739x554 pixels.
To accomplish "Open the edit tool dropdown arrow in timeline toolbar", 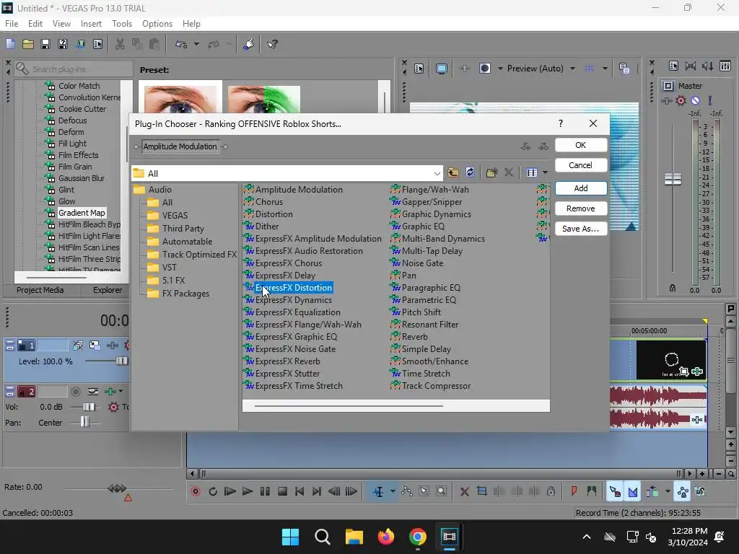I will pyautogui.click(x=392, y=491).
